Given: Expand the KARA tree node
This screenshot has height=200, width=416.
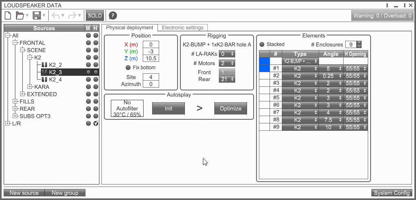Looking at the screenshot, I should (x=30, y=87).
